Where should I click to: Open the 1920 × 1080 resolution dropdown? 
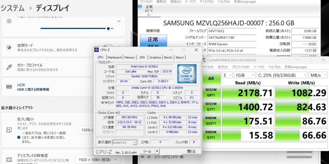[x=98, y=160]
